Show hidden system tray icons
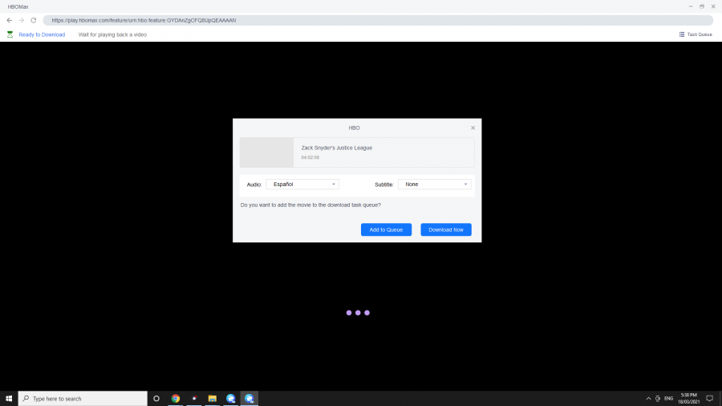The height and width of the screenshot is (406, 722). [x=648, y=399]
